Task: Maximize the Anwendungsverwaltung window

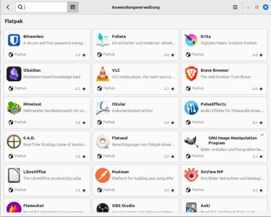Action: [x=257, y=7]
